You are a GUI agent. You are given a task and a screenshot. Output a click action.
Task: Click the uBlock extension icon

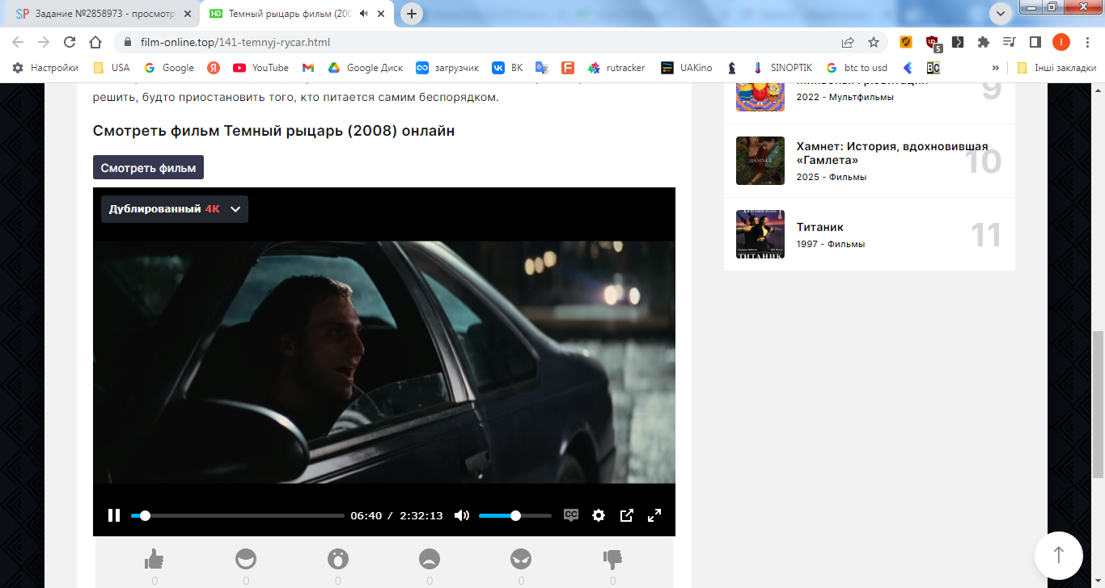(933, 42)
